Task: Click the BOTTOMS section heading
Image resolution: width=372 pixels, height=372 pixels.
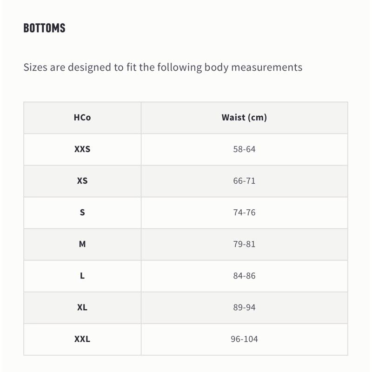Action: pos(44,28)
